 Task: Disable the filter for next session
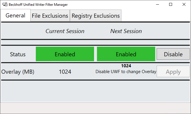[173, 54]
